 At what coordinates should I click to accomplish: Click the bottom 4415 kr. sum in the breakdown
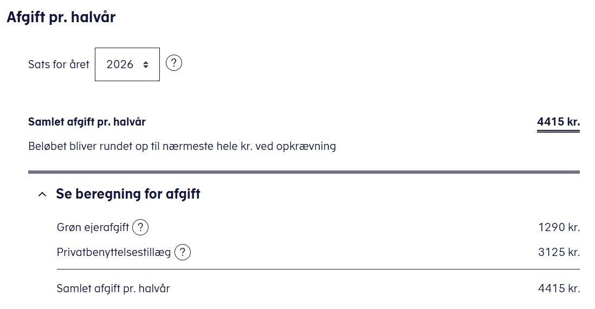point(559,288)
